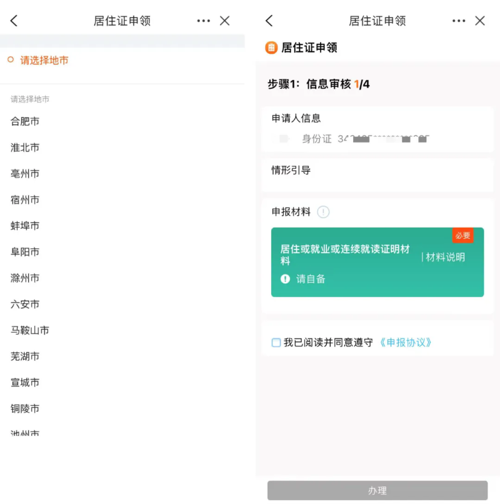
Task: Open the 《申报协议》 link
Action: click(x=406, y=343)
